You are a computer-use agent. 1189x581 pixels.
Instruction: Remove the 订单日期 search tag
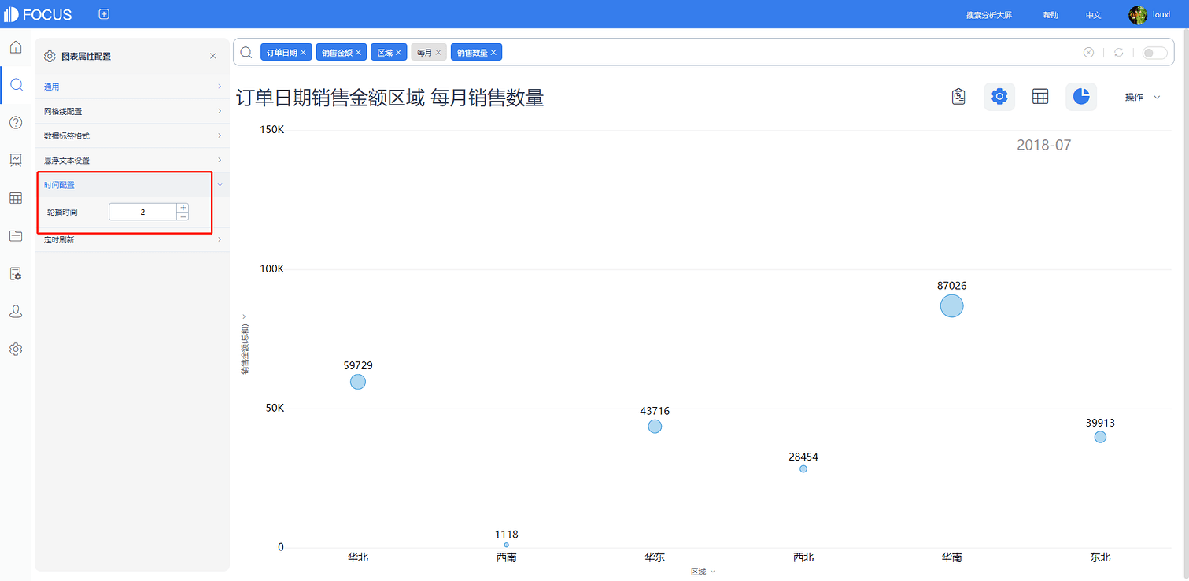click(304, 53)
